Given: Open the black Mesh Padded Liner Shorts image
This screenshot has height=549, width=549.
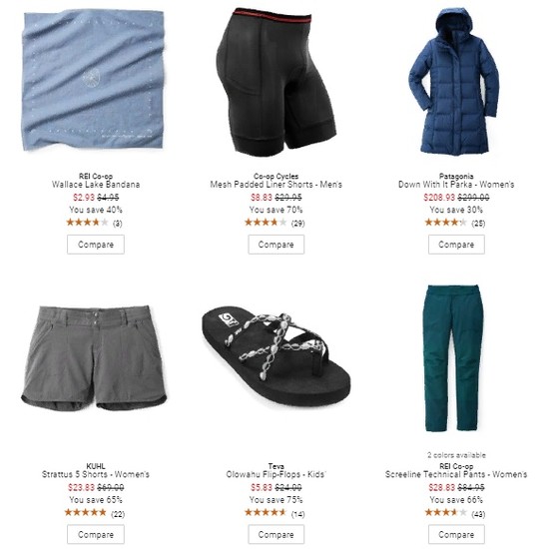Looking at the screenshot, I should [276, 81].
